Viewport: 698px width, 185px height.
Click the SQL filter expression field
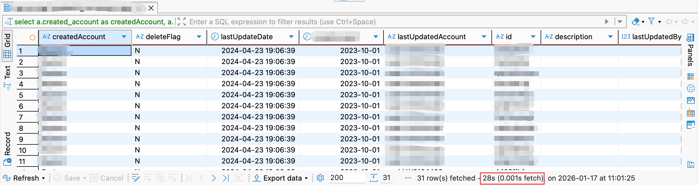click(387, 22)
